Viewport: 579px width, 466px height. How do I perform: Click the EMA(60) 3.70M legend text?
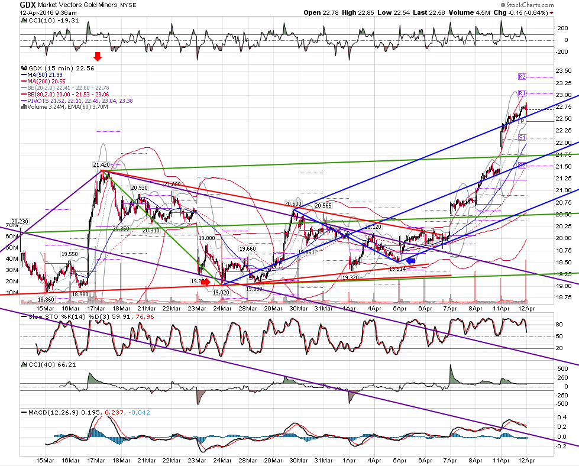88,107
